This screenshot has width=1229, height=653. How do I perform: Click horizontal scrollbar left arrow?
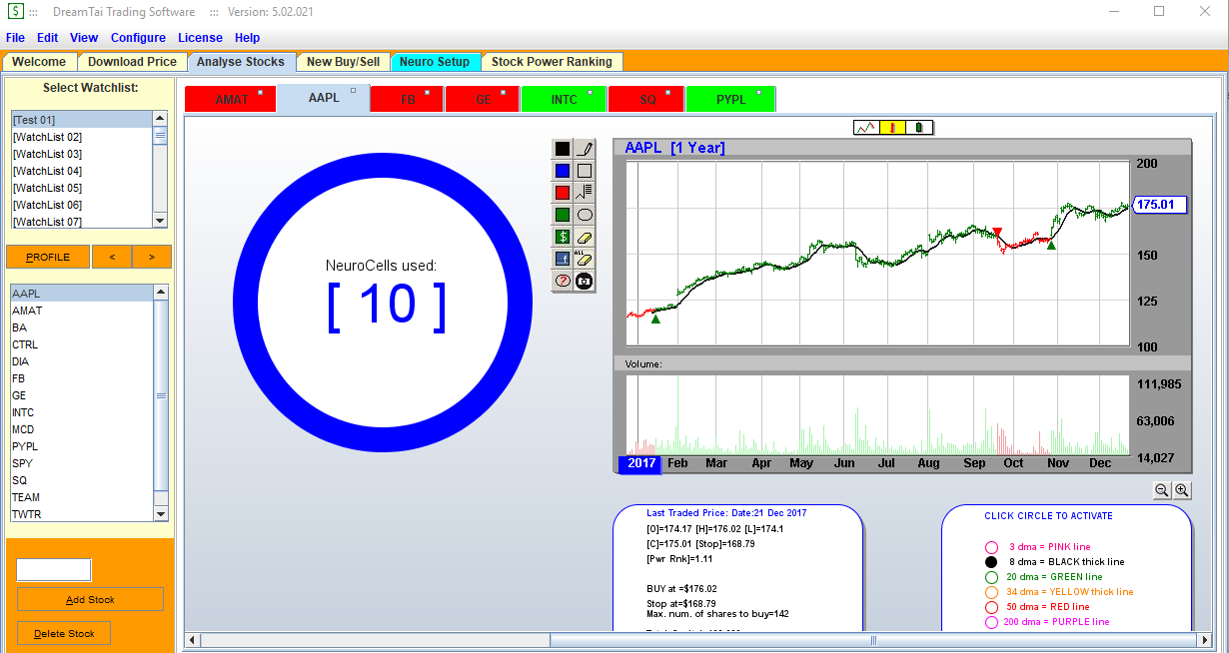click(191, 640)
